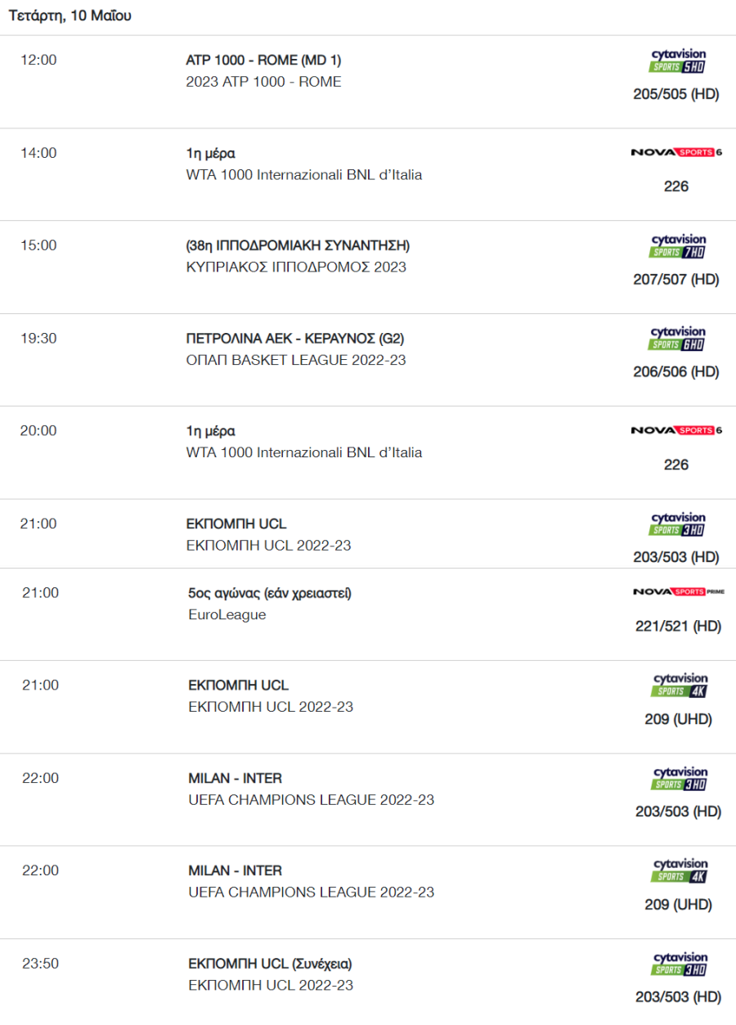Image resolution: width=736 pixels, height=1025 pixels.
Task: Click Cytavision Sports 7 HD logo
Action: pos(678,246)
